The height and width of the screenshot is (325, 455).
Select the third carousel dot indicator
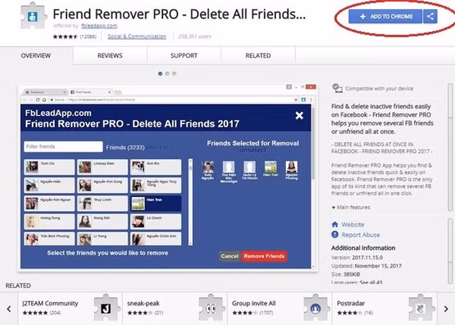pos(174,73)
